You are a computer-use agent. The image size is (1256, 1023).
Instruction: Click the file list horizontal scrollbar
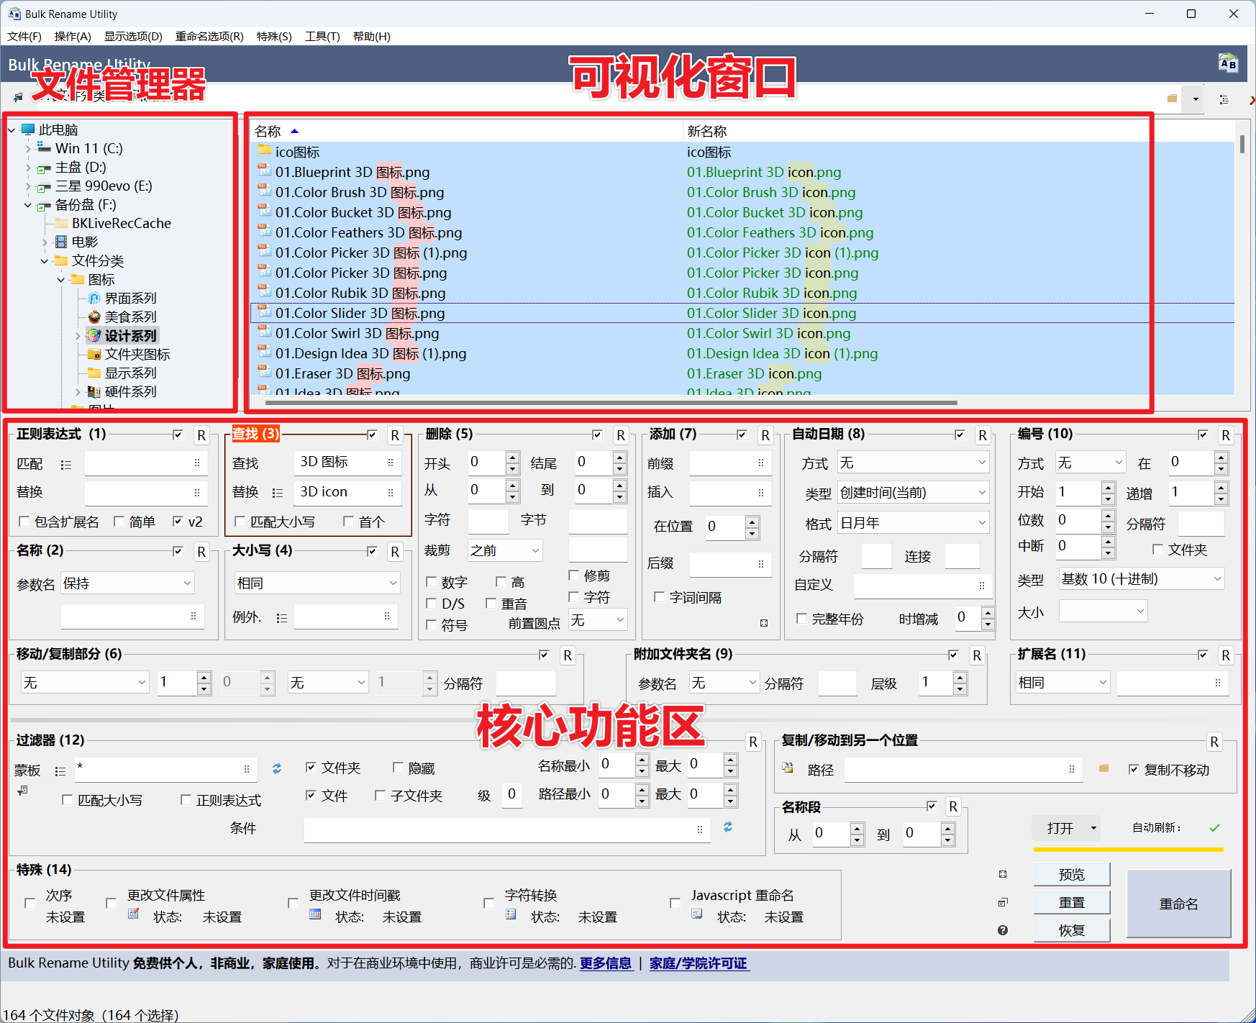coord(611,402)
